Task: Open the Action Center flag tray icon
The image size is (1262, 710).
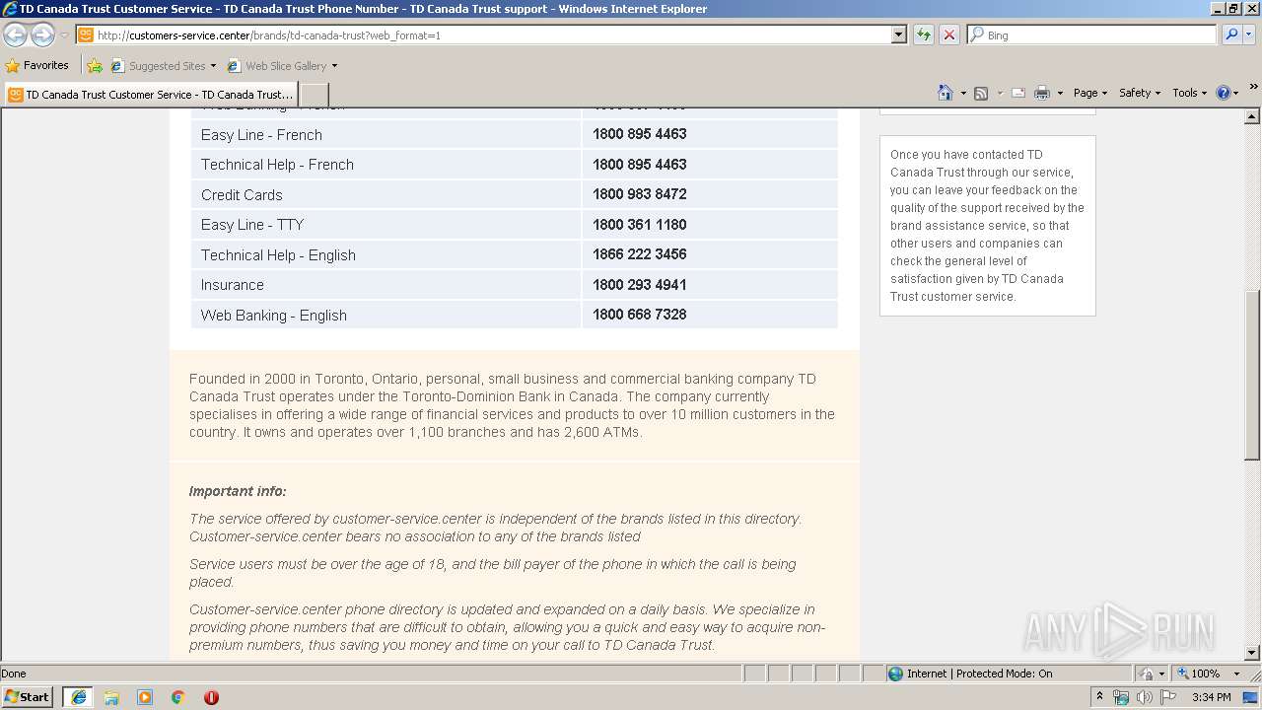Action: [1168, 697]
